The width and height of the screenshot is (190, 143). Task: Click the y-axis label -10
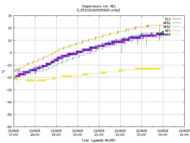[x=9, y=65]
